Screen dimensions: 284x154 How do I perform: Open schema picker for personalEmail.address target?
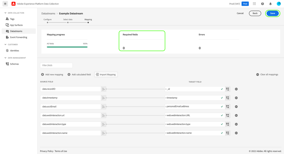tap(228, 107)
